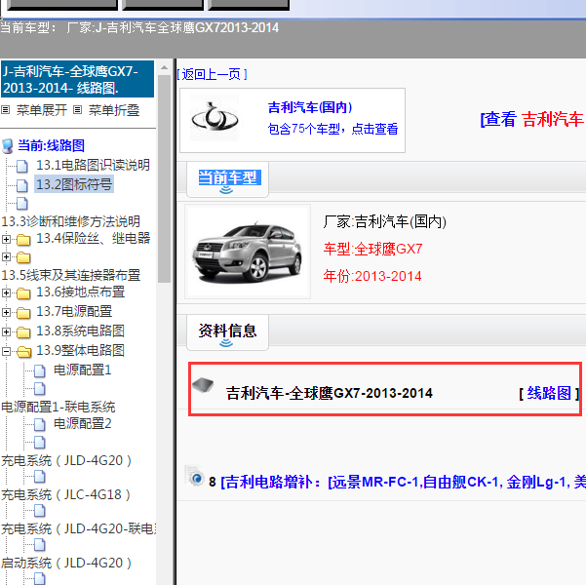Click the page icon of 13.1电路图识读说明
This screenshot has height=585, width=586.
22,166
